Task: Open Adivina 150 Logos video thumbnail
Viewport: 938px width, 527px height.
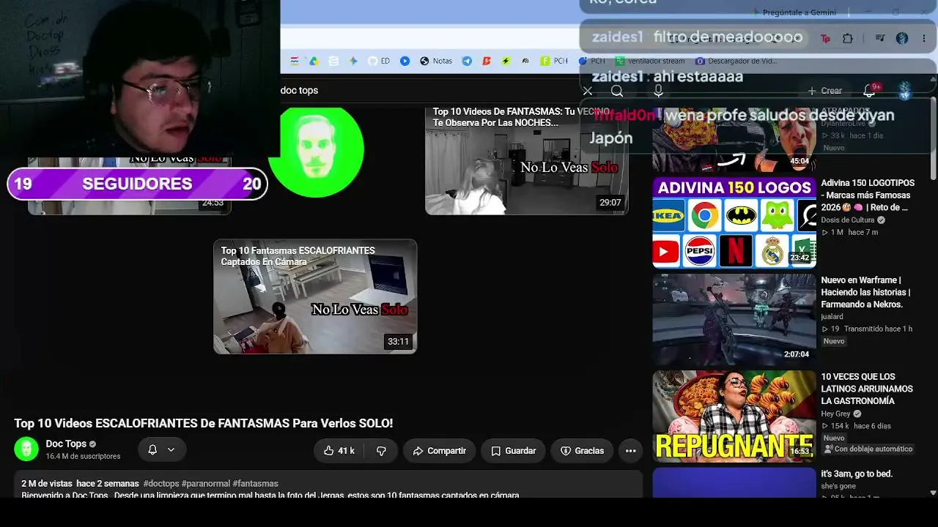Action: [x=734, y=223]
